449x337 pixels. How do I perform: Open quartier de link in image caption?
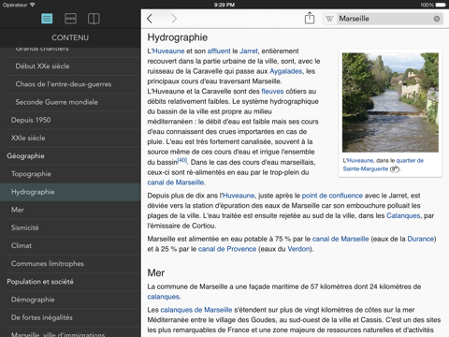point(410,161)
